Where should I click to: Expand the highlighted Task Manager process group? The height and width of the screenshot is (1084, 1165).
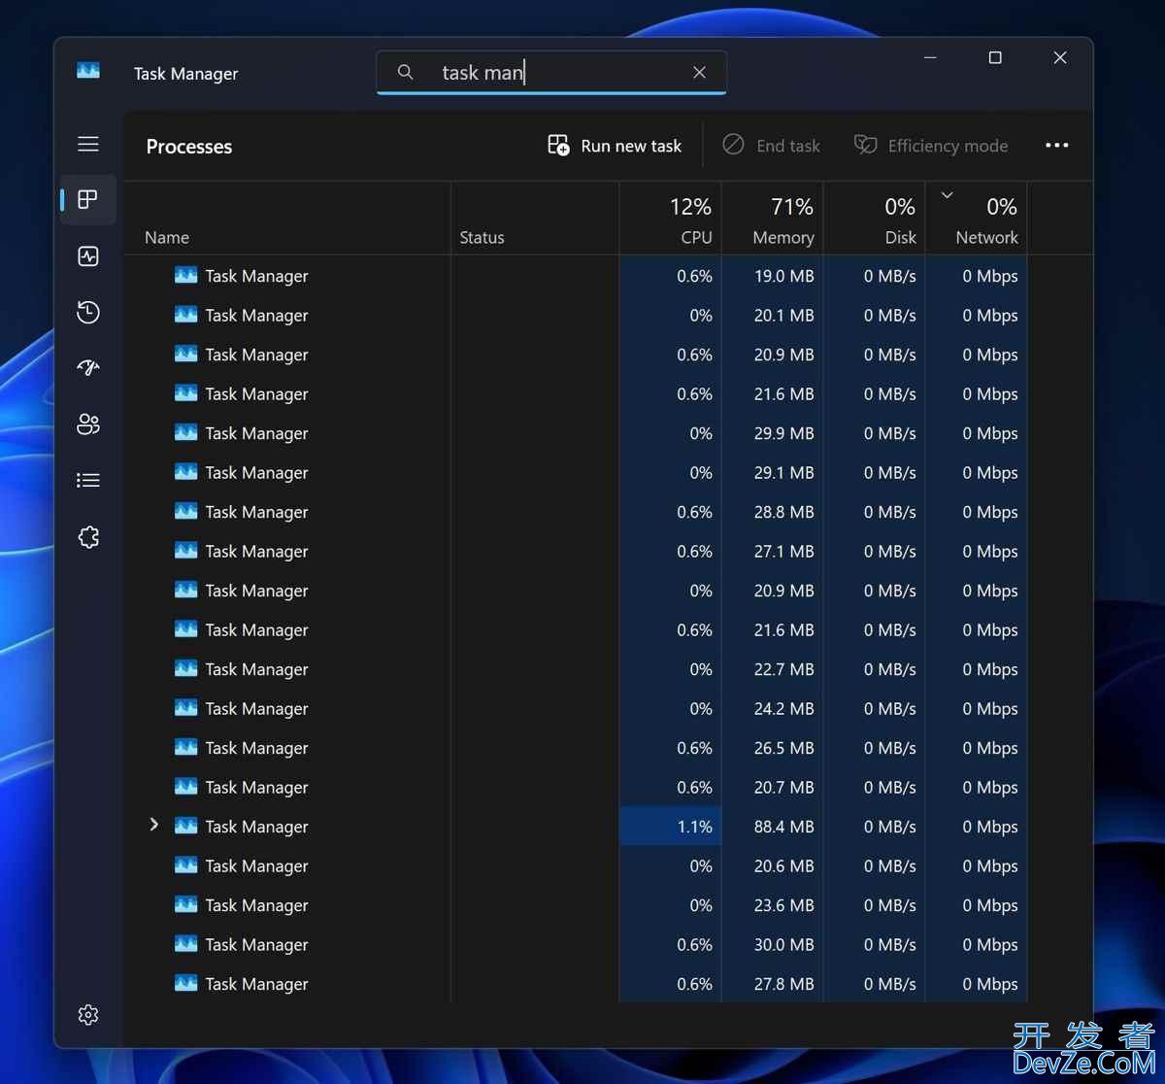[153, 824]
